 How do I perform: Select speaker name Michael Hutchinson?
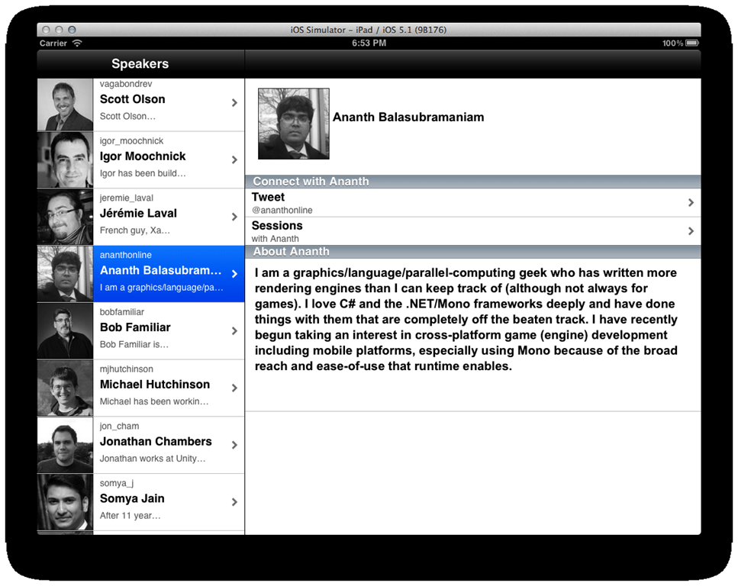(155, 385)
